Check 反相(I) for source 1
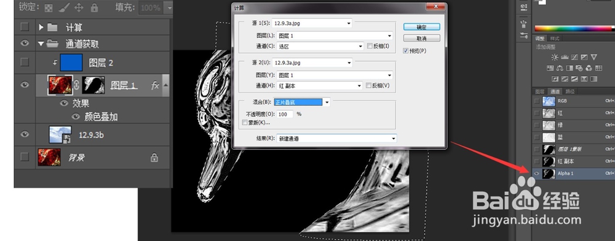Image resolution: width=615 pixels, height=241 pixels. pos(370,46)
